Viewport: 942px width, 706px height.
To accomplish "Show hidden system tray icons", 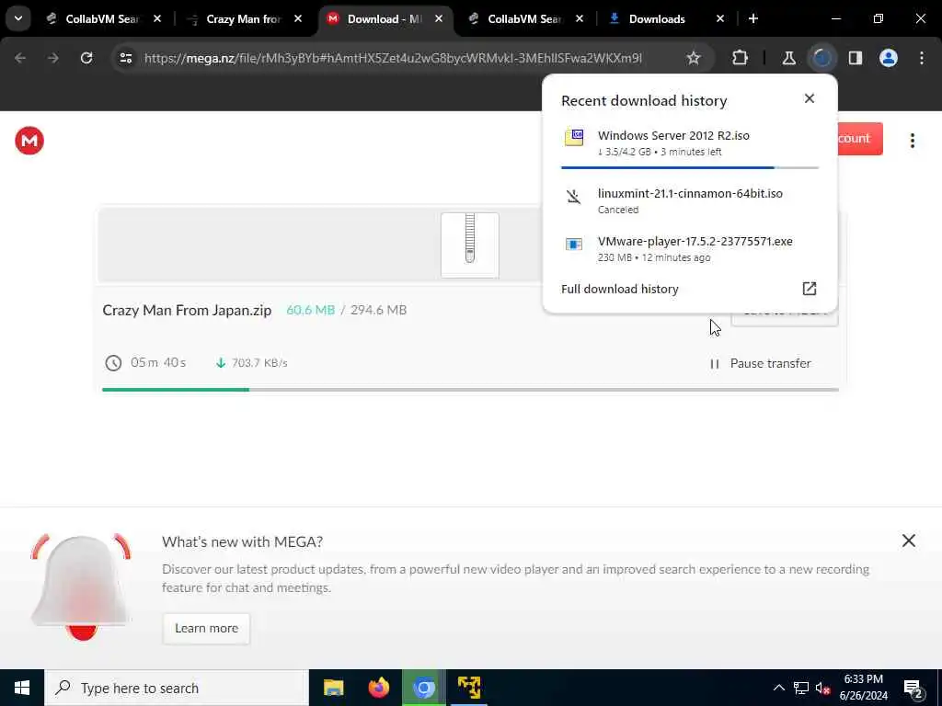I will [x=778, y=688].
